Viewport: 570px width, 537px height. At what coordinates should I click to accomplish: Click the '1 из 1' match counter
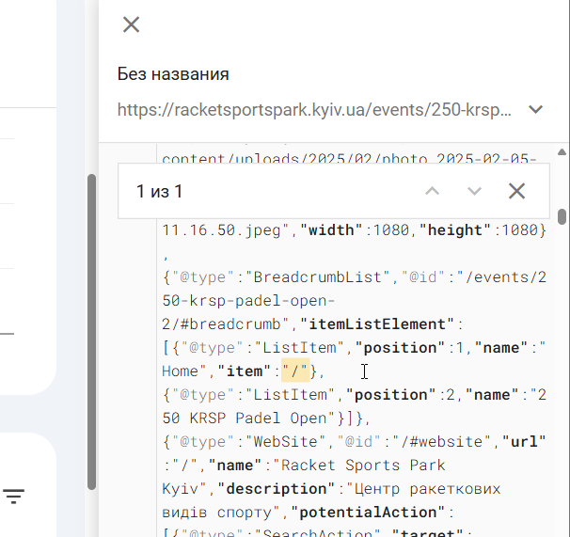[x=159, y=192]
